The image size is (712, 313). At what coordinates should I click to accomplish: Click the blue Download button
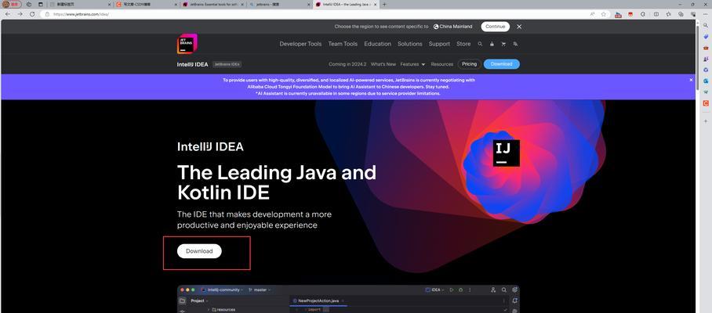(x=502, y=64)
